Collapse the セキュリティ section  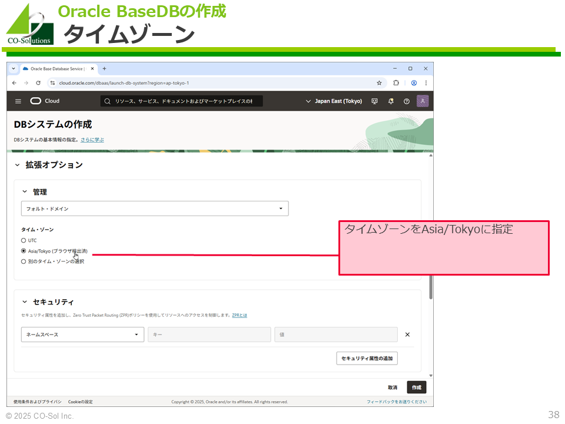click(x=25, y=302)
